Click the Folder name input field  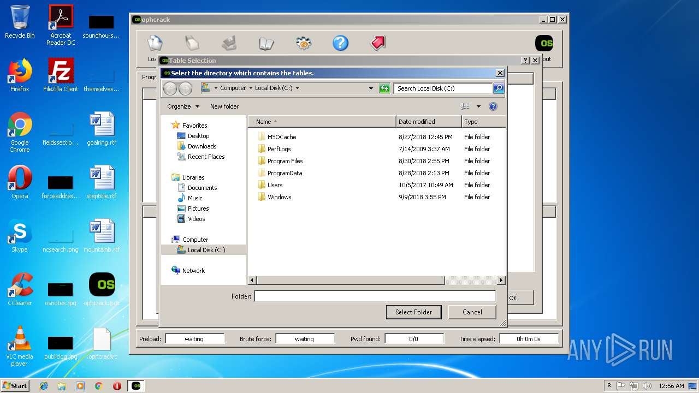click(375, 296)
